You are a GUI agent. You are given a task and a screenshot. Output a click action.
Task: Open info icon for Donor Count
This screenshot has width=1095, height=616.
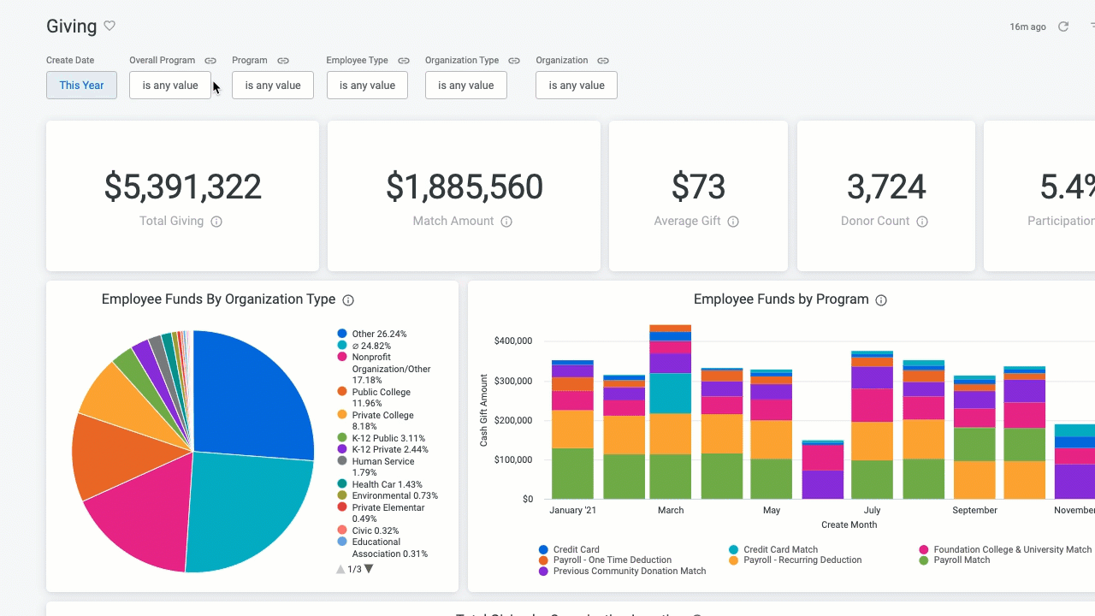pos(922,222)
